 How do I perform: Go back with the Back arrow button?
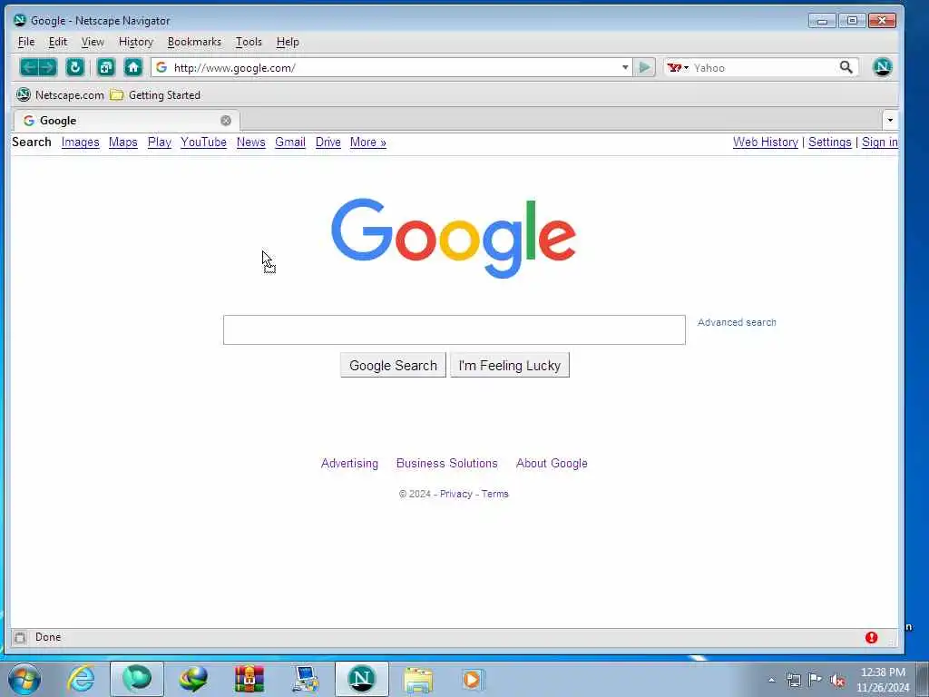pyautogui.click(x=29, y=67)
